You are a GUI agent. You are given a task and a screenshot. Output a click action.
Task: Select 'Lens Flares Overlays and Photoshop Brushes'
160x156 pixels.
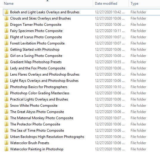(45, 74)
